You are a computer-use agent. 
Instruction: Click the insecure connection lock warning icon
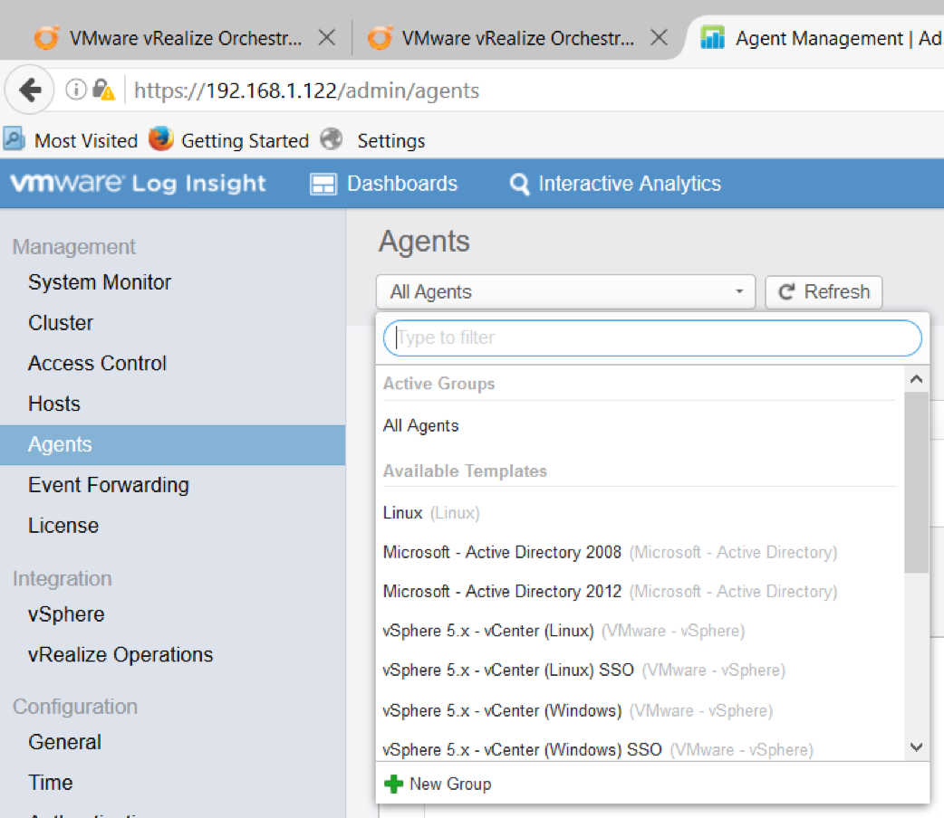103,90
